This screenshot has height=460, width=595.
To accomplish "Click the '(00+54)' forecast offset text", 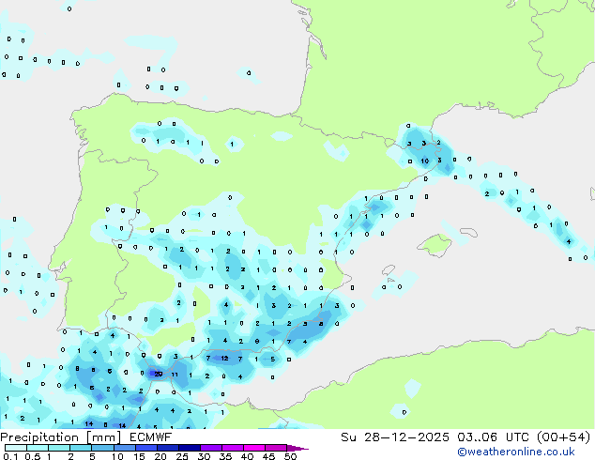I will click(563, 437).
